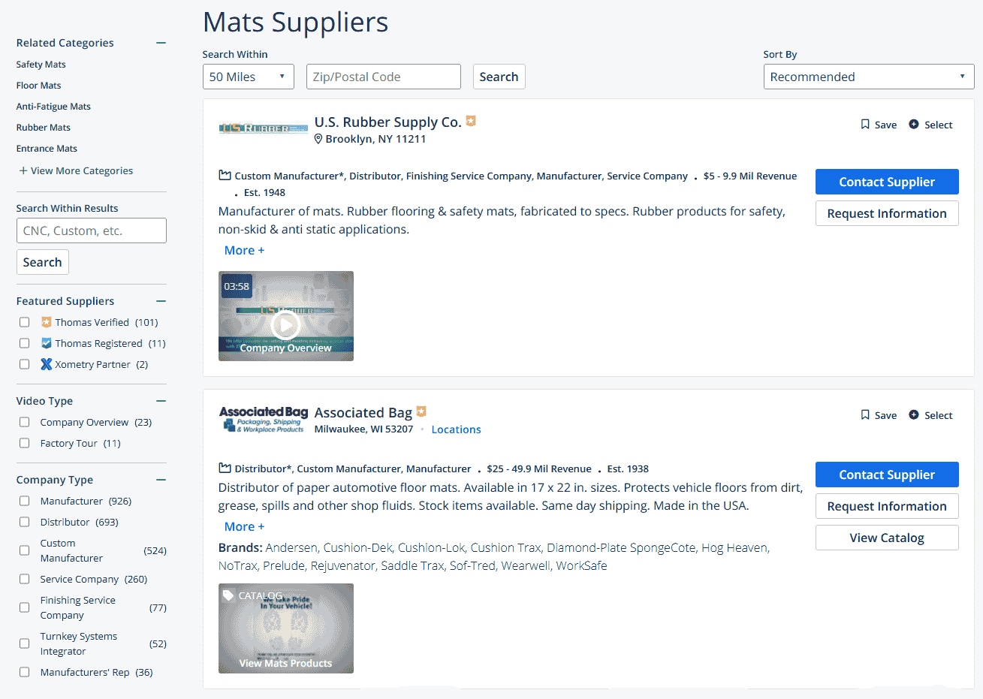The width and height of the screenshot is (983, 699).
Task: Collapse the Company Type section
Action: pyautogui.click(x=161, y=480)
